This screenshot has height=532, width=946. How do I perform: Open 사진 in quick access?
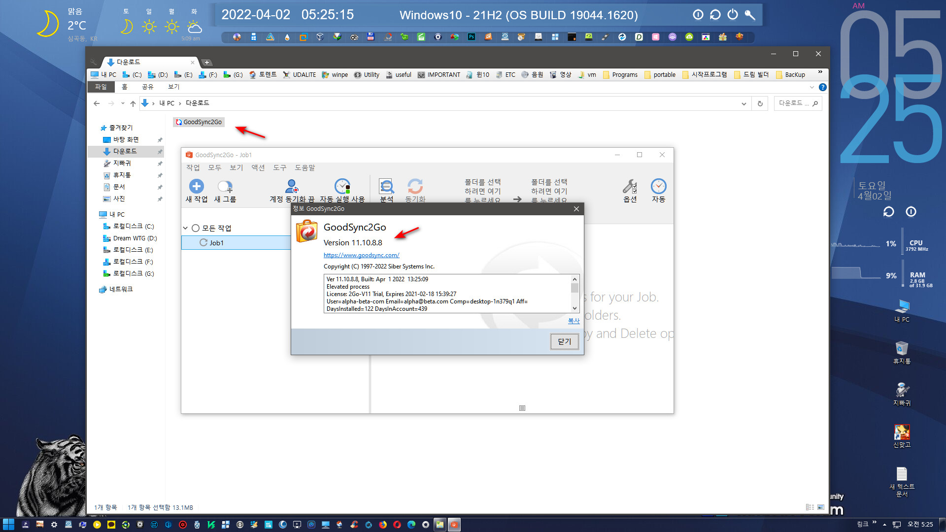(119, 199)
